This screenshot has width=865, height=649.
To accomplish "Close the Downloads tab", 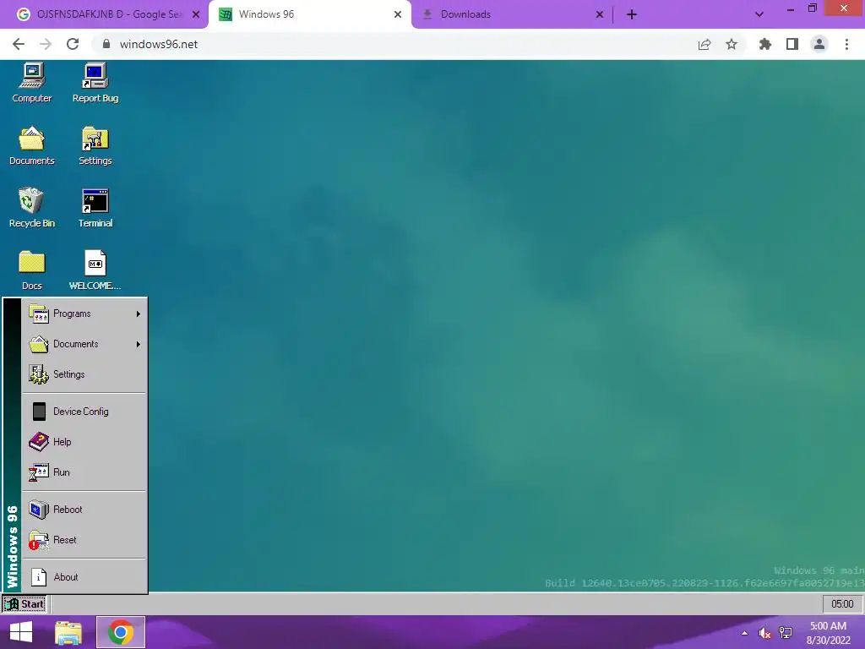I will [x=600, y=14].
